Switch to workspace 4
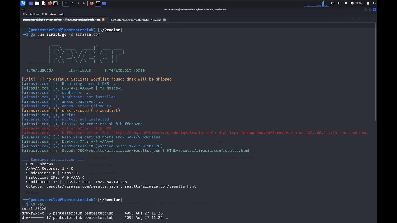The width and height of the screenshot is (397, 223). [84, 3]
